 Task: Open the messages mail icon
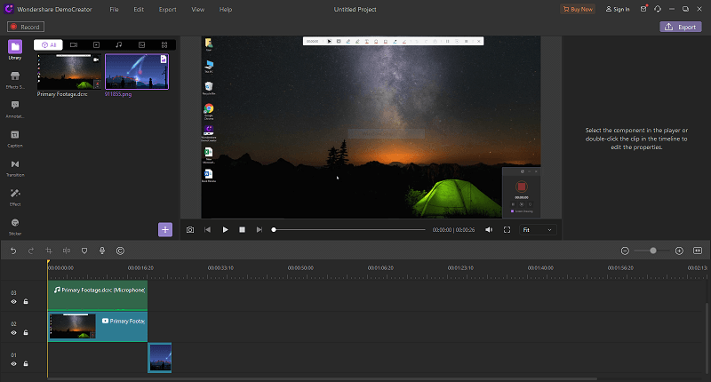643,9
